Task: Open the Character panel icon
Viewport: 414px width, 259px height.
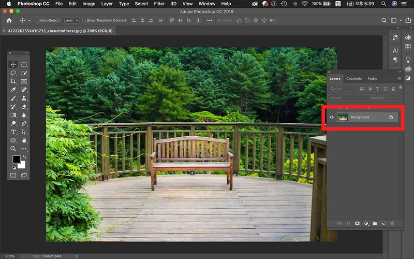Action: tap(395, 50)
